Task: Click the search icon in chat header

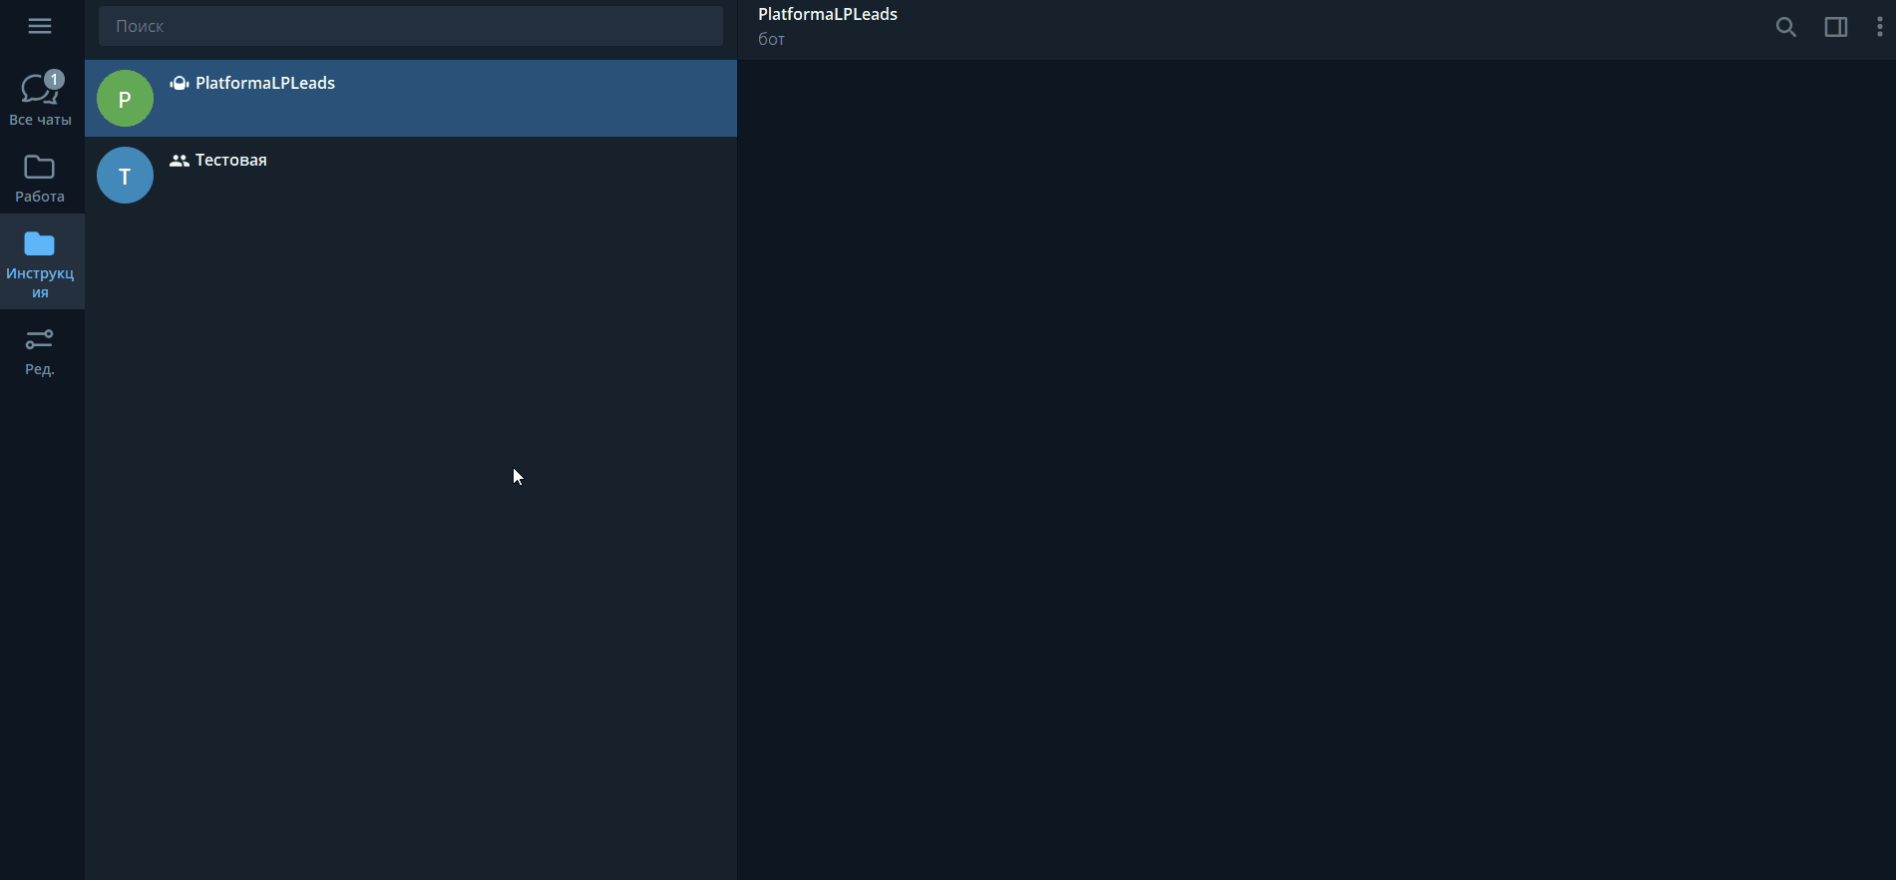Action: pos(1785,27)
